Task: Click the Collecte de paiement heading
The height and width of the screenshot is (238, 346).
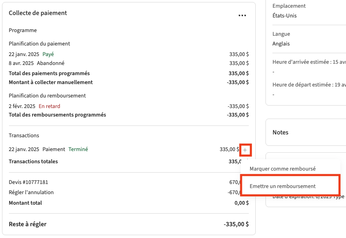Action: [x=38, y=13]
